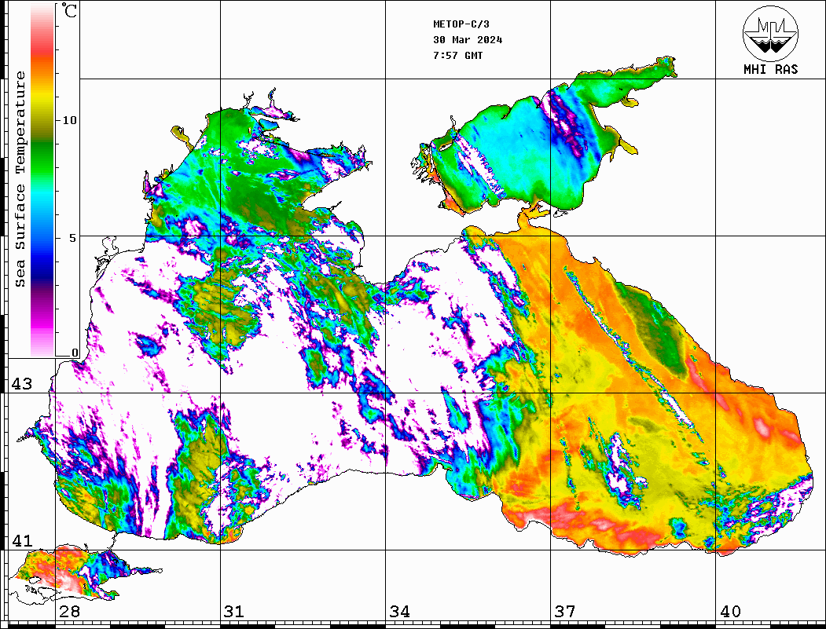Click the 0 tick label on colorbar
Image resolution: width=826 pixels, height=629 pixels.
(75, 353)
